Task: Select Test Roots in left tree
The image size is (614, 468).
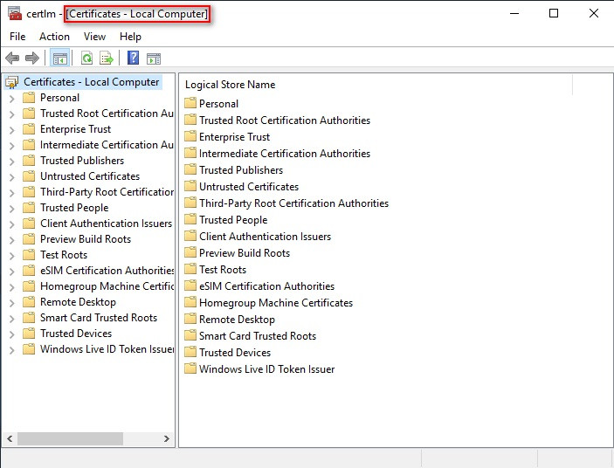Action: pyautogui.click(x=64, y=255)
